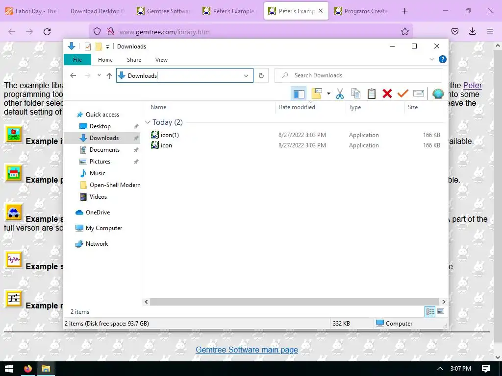Image resolution: width=502 pixels, height=376 pixels.
Task: Switch to Gemtree Software browser tab
Action: (163, 11)
